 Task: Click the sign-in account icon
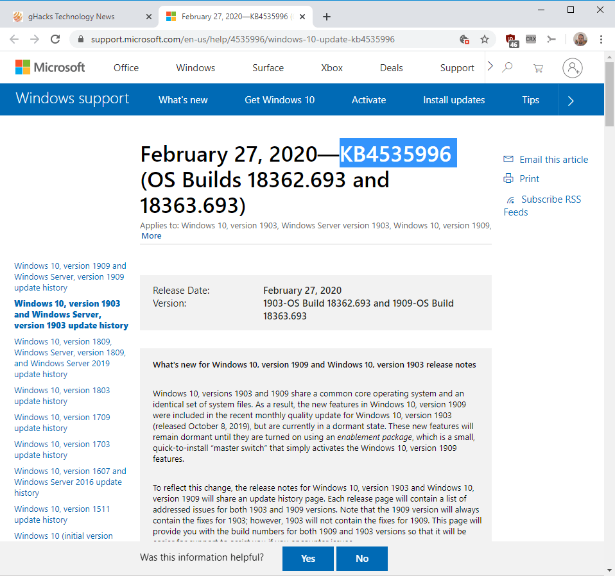tap(572, 68)
